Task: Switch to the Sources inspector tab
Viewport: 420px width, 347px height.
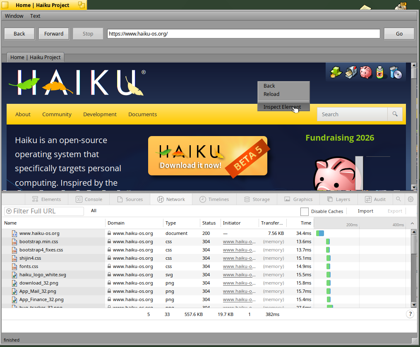Action: click(x=130, y=199)
